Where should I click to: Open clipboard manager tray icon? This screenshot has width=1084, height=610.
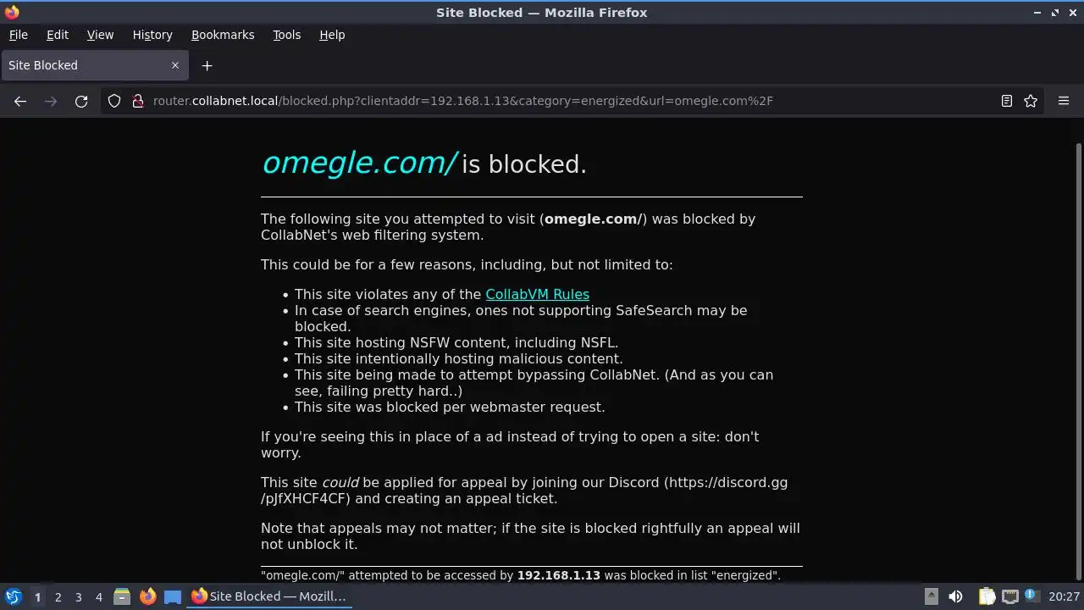987,596
